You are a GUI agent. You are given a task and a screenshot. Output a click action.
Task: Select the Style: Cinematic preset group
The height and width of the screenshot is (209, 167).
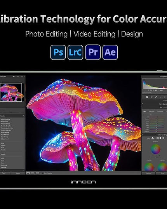tap(5, 132)
